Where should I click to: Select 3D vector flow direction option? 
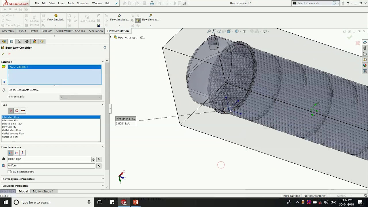point(23,153)
